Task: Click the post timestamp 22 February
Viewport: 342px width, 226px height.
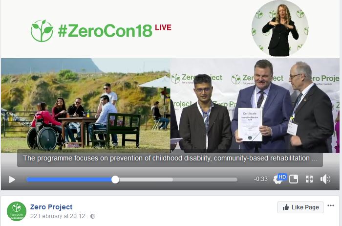Action: click(x=57, y=216)
